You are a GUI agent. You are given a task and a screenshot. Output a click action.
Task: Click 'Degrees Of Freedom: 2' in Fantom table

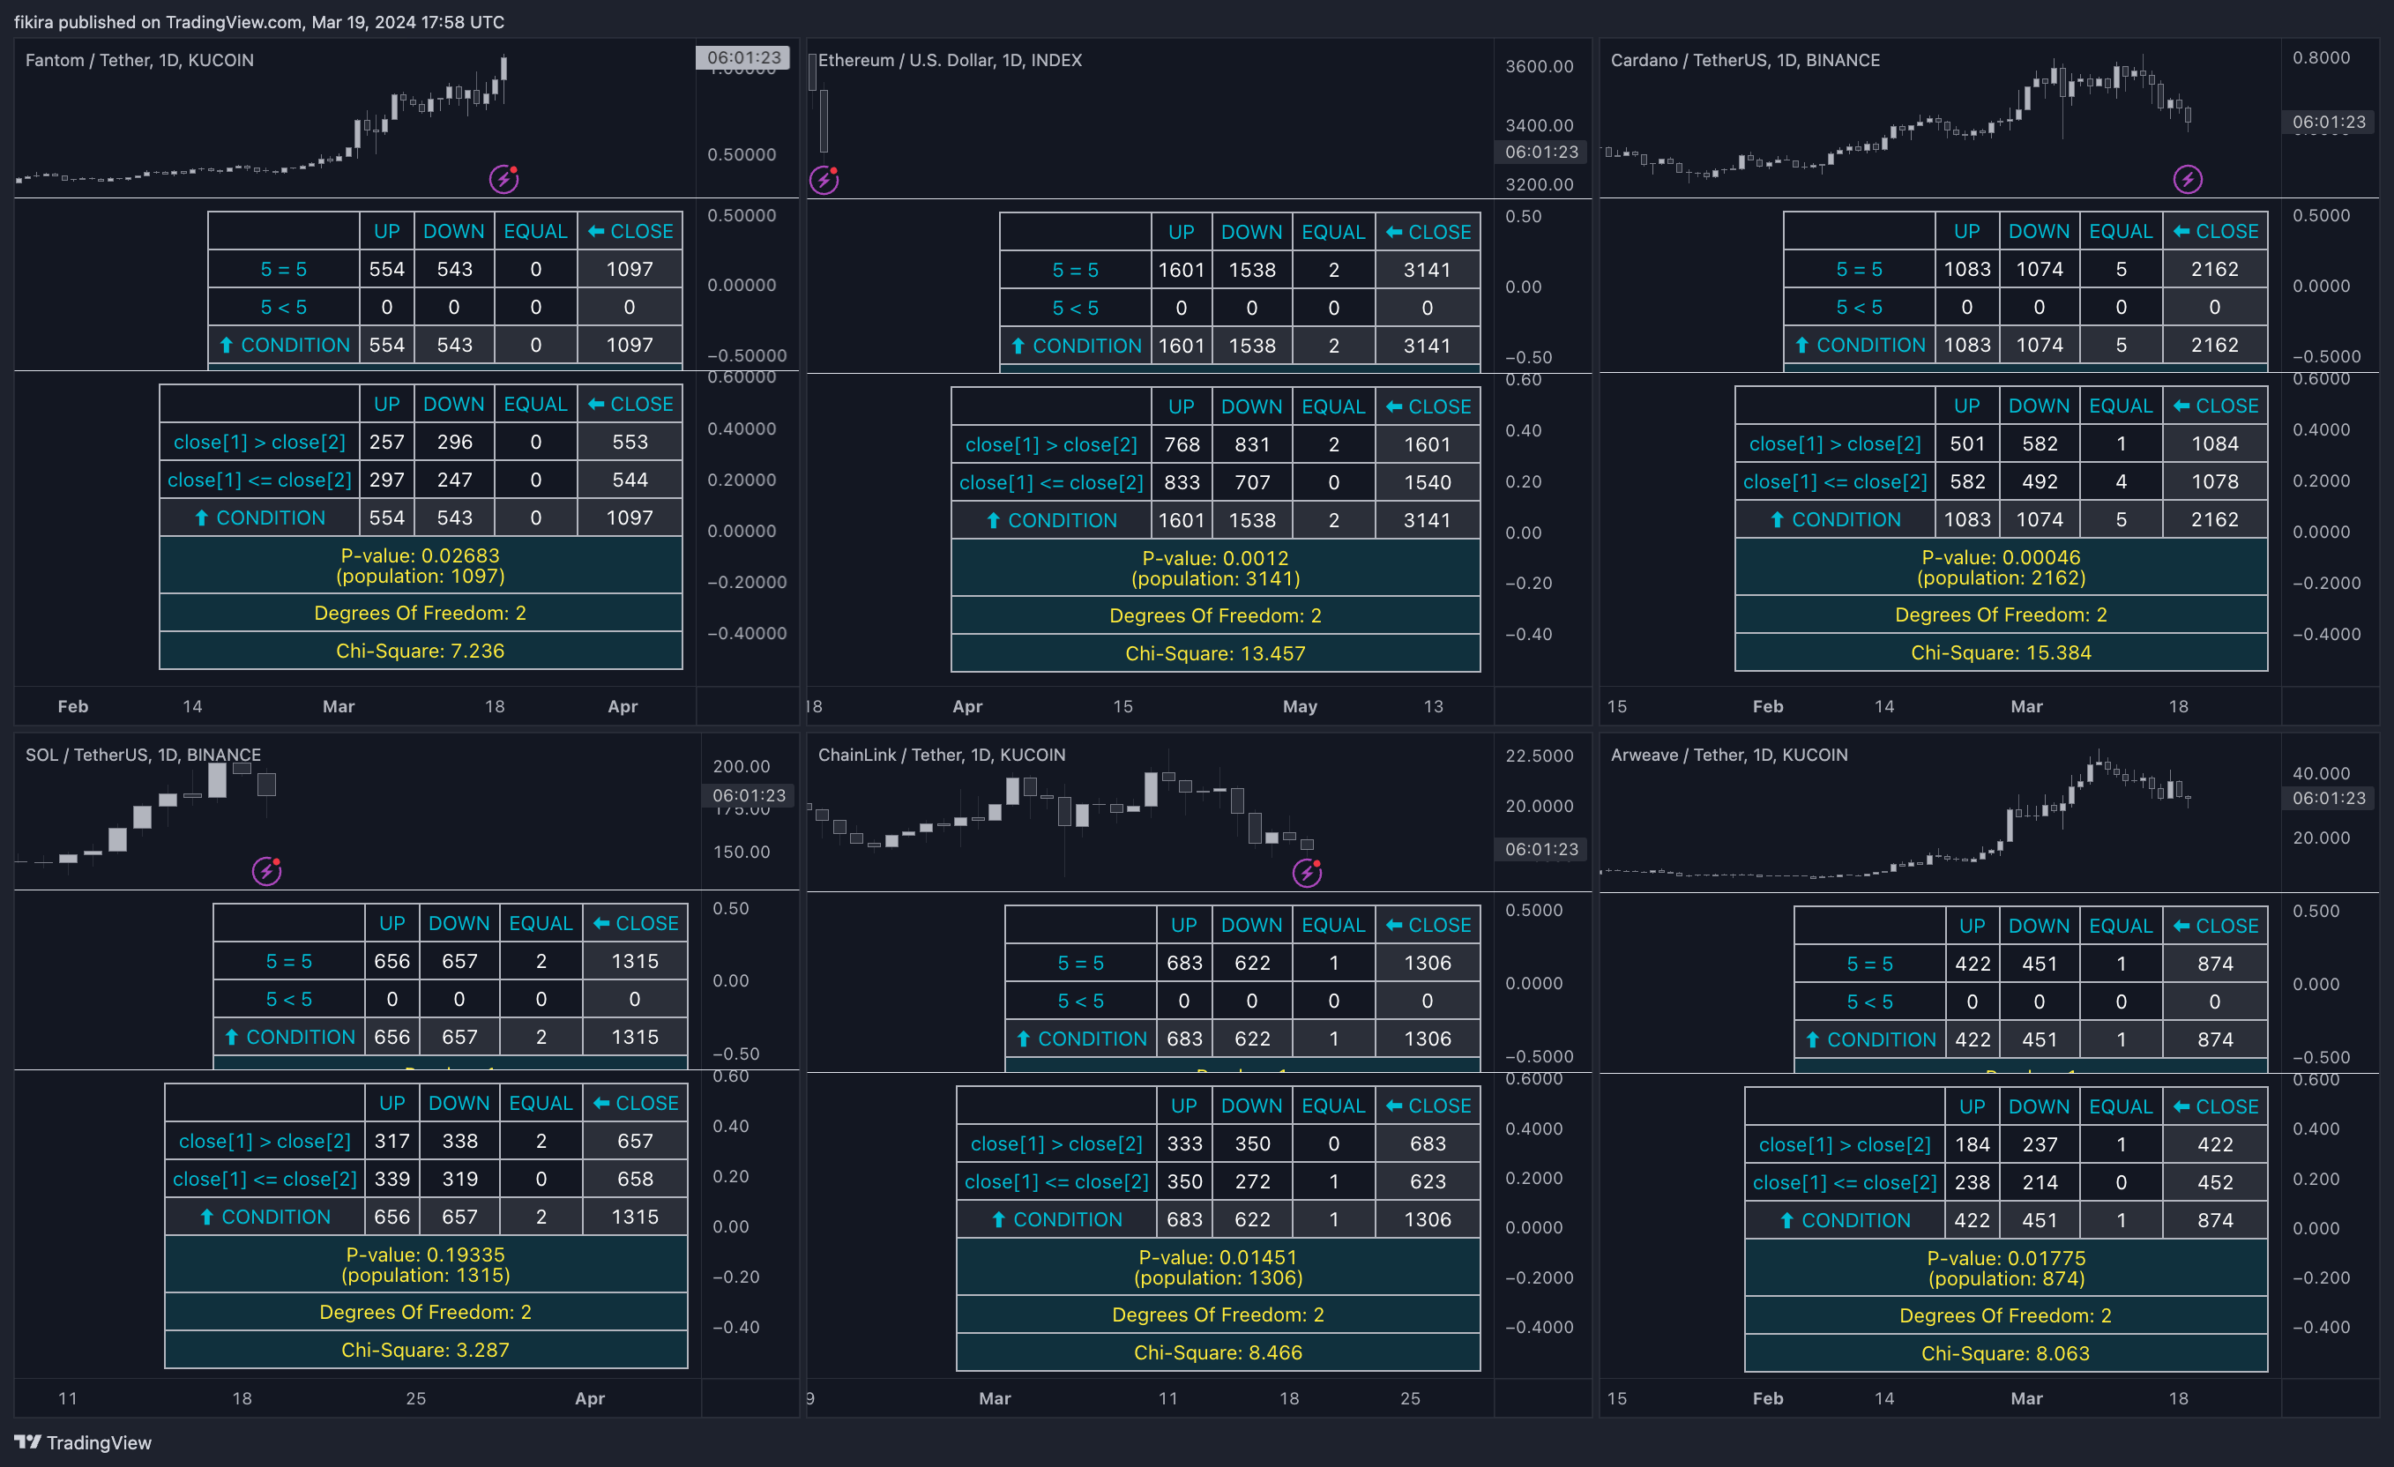coord(420,613)
